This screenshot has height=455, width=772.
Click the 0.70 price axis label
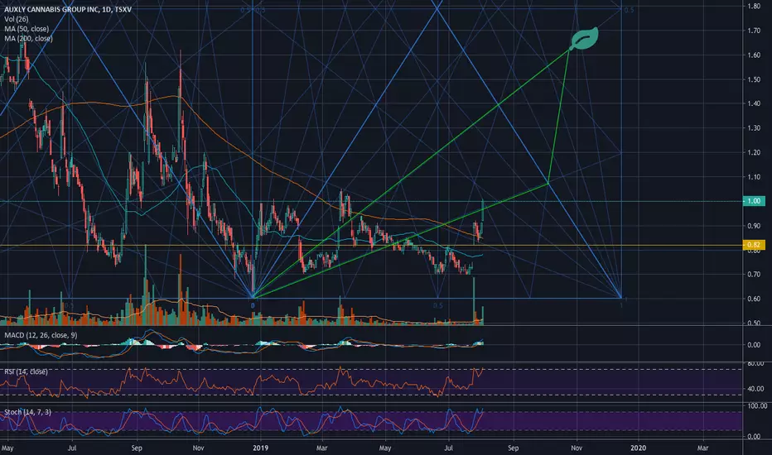pyautogui.click(x=754, y=275)
